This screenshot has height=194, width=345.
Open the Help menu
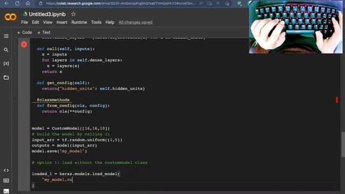point(110,22)
